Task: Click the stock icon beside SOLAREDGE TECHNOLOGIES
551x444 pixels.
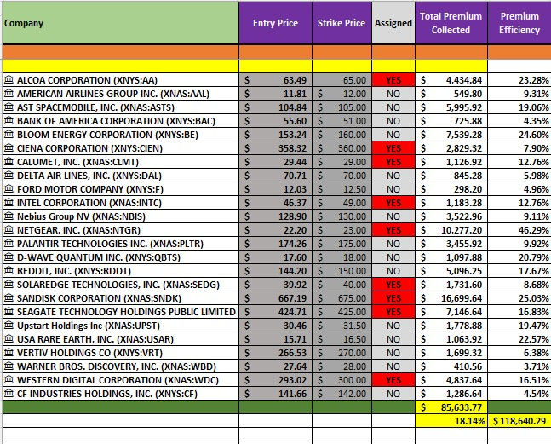Action: pyautogui.click(x=9, y=285)
